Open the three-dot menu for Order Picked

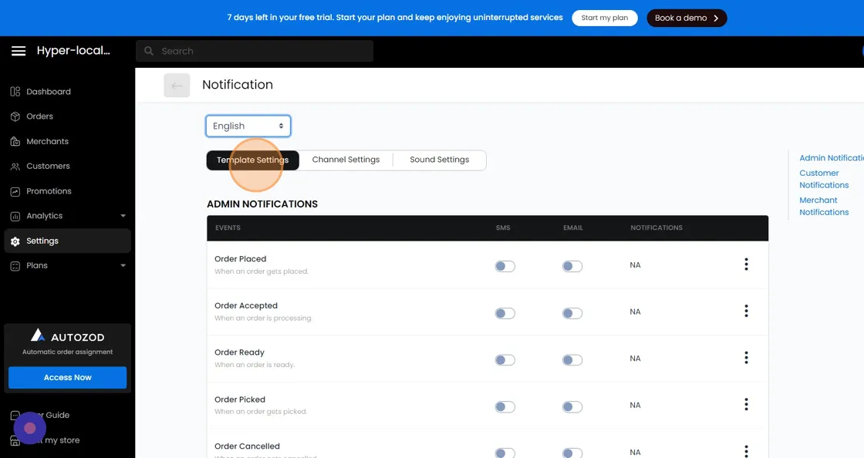(x=746, y=405)
